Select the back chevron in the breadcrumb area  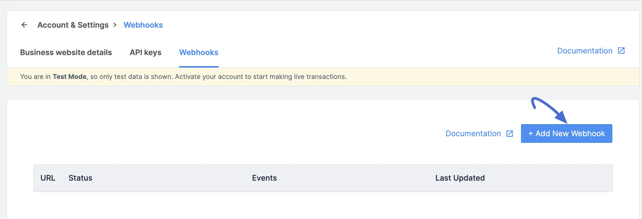[24, 25]
